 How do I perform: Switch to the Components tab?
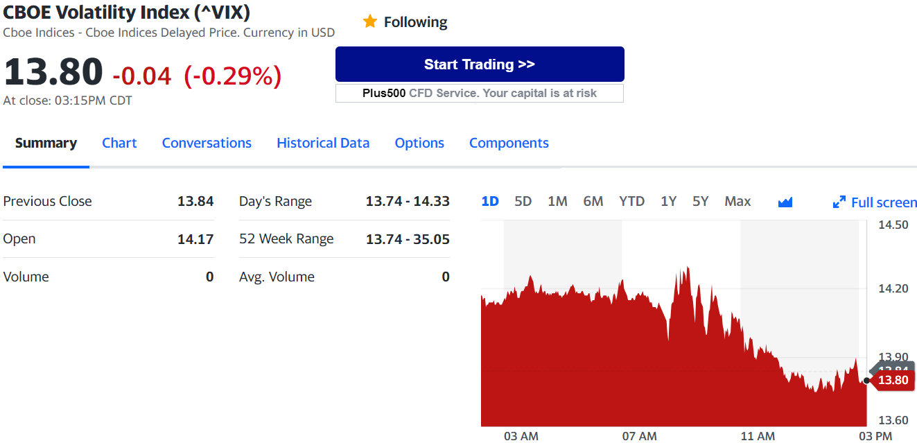click(509, 143)
